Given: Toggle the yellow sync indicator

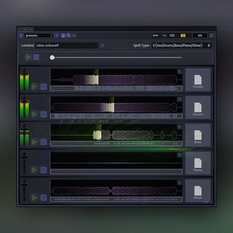Looking at the screenshot, I should point(183,36).
